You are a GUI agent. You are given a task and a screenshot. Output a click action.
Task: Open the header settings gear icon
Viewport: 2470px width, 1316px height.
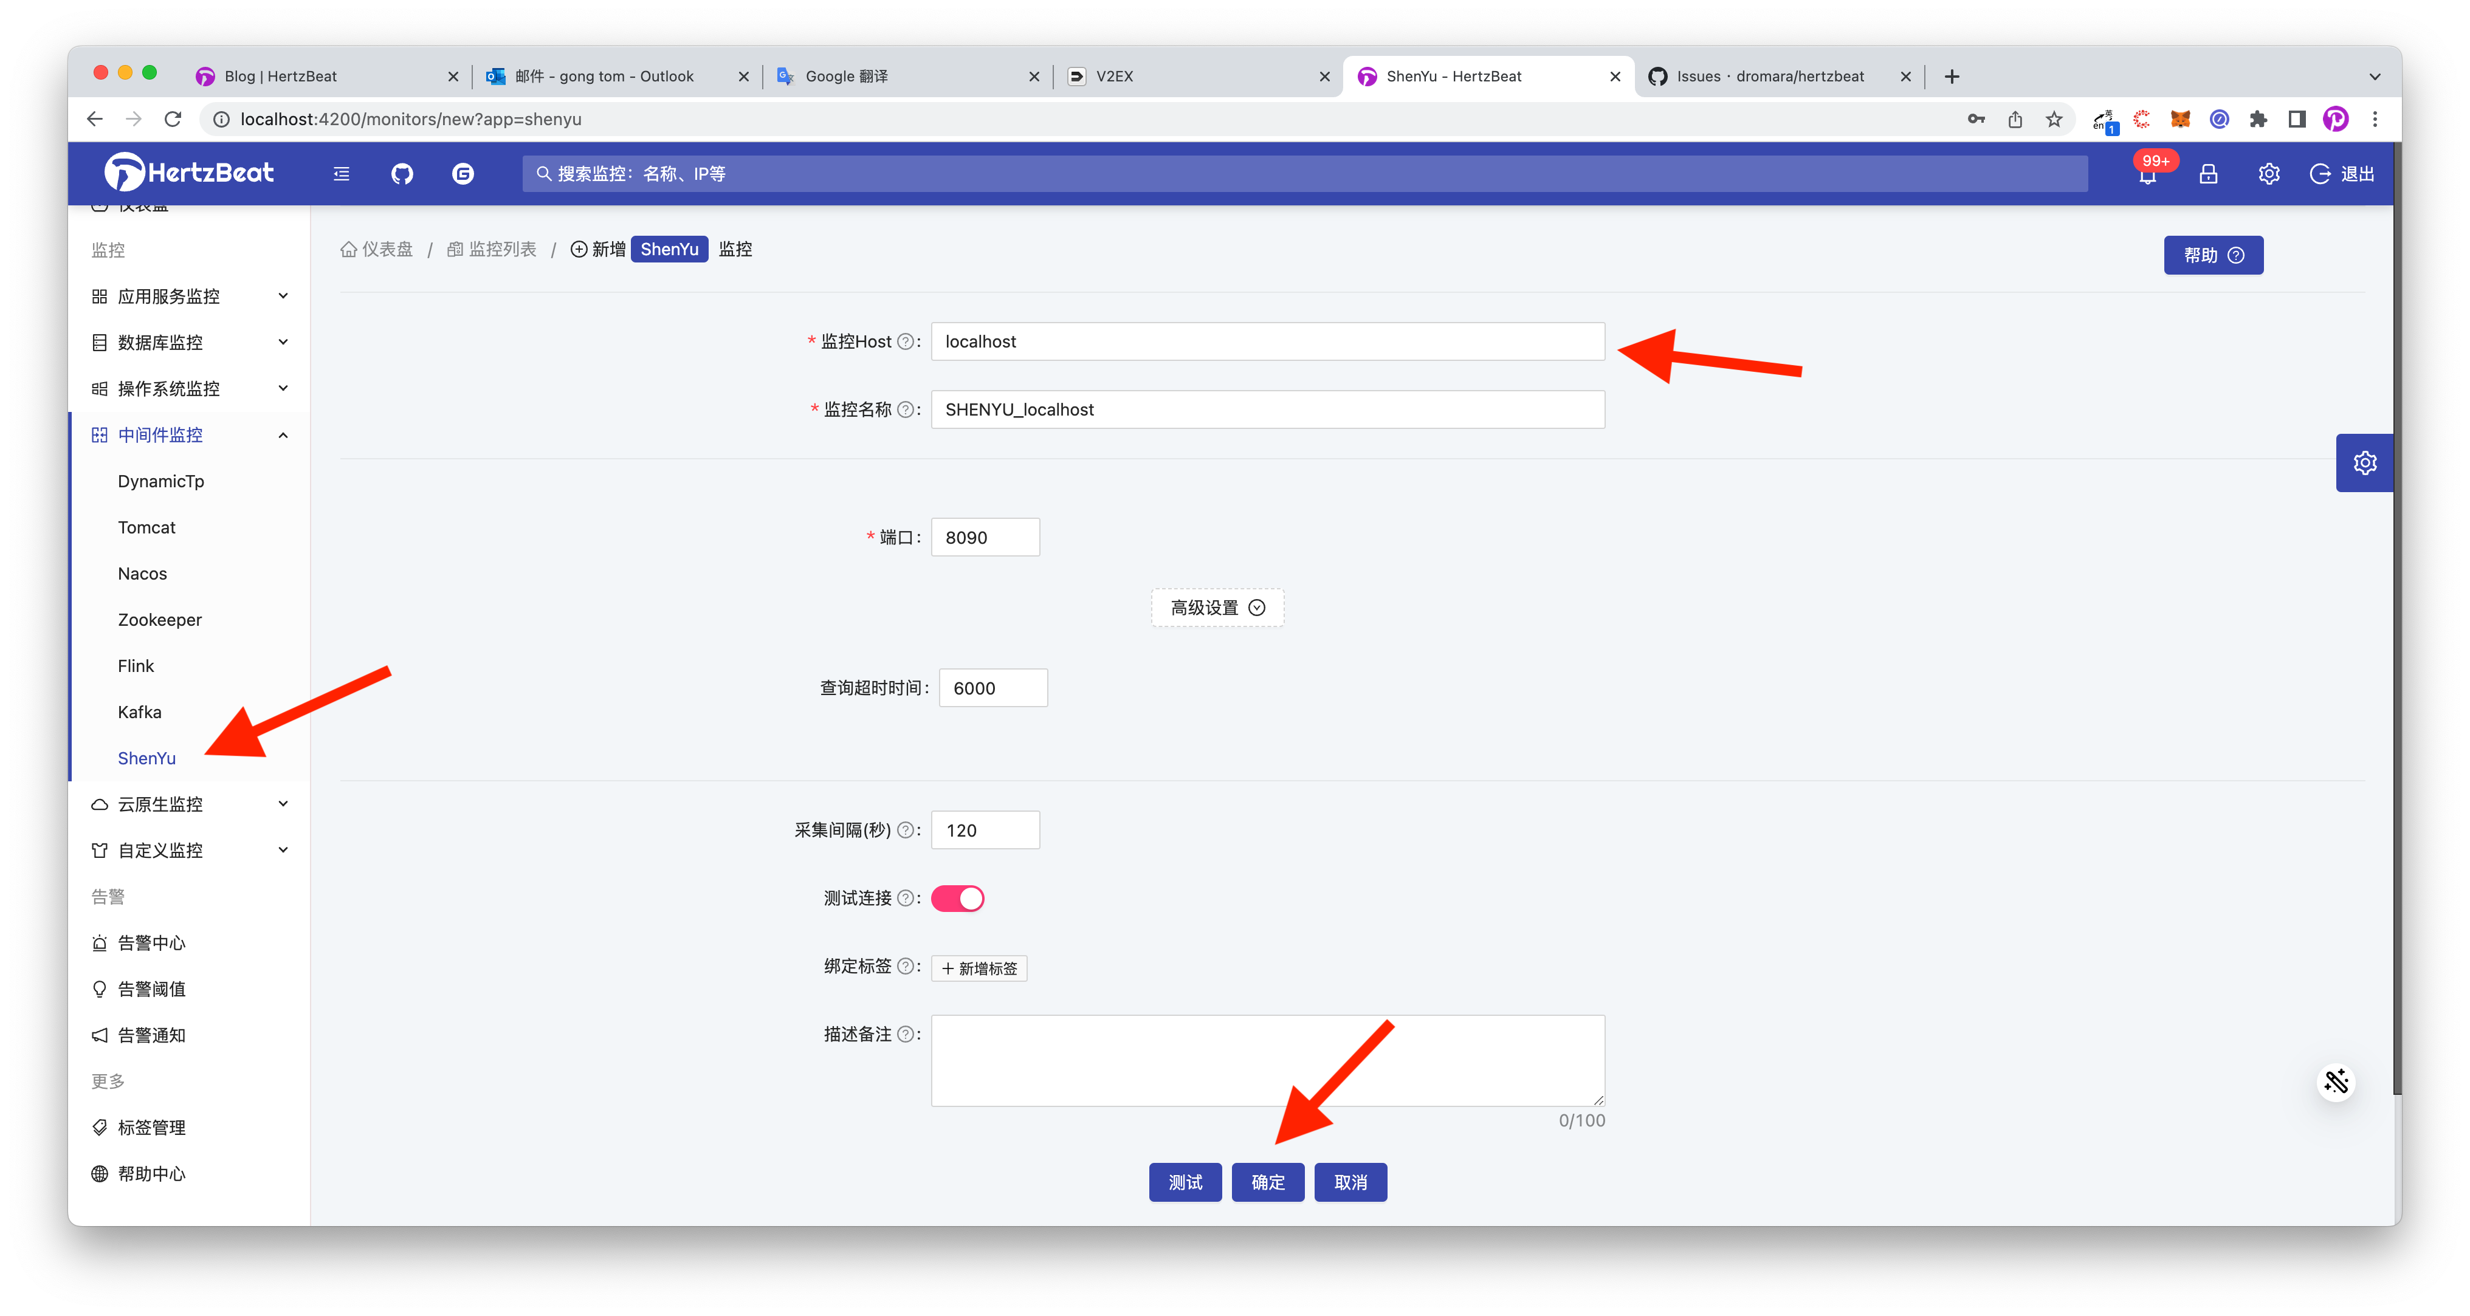[2269, 174]
